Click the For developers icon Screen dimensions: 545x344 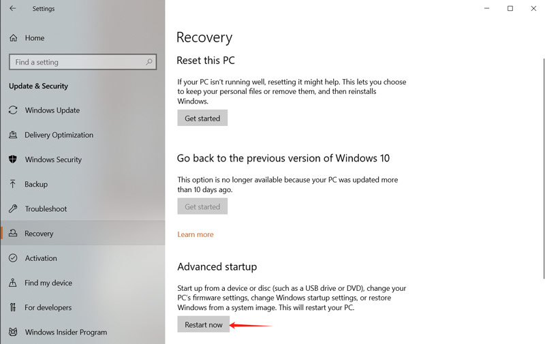click(13, 307)
